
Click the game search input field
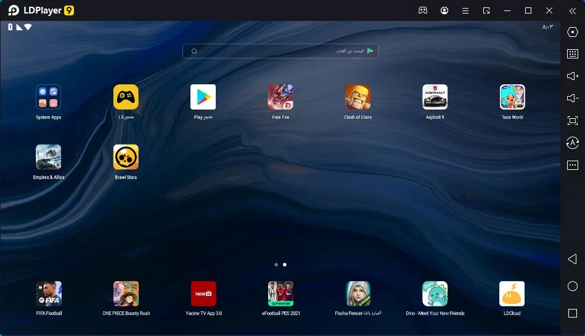tap(280, 51)
